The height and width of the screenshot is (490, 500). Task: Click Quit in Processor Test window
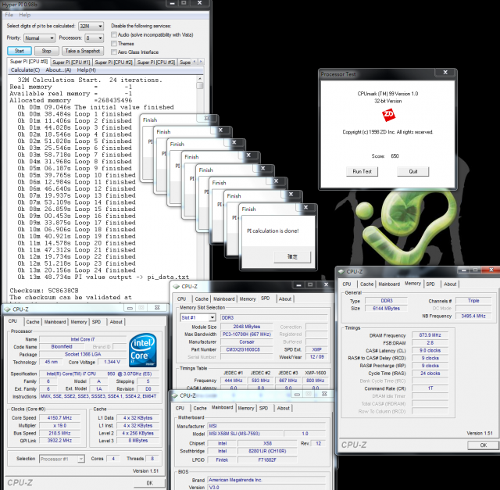click(413, 171)
